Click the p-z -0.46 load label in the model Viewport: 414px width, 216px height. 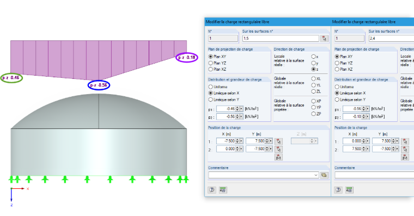coord(11,78)
